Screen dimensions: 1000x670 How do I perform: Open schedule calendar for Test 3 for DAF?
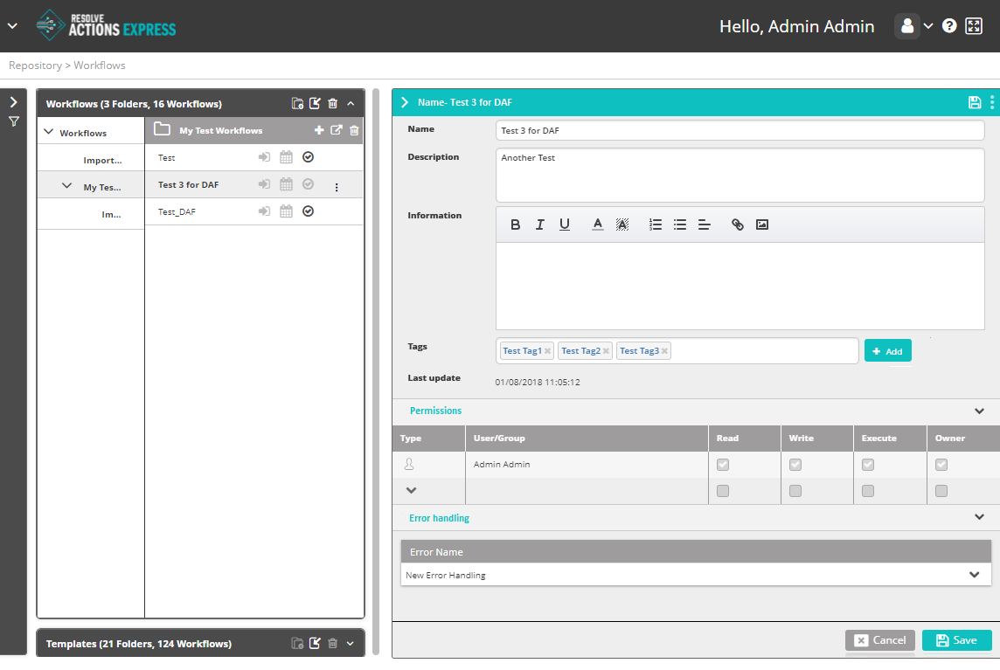[287, 184]
